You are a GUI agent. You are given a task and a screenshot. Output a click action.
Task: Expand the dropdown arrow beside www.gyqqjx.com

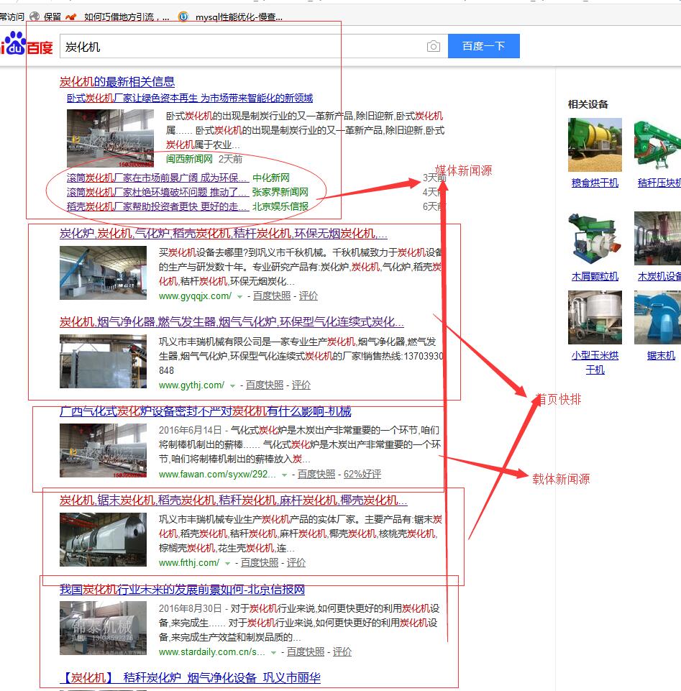[239, 296]
